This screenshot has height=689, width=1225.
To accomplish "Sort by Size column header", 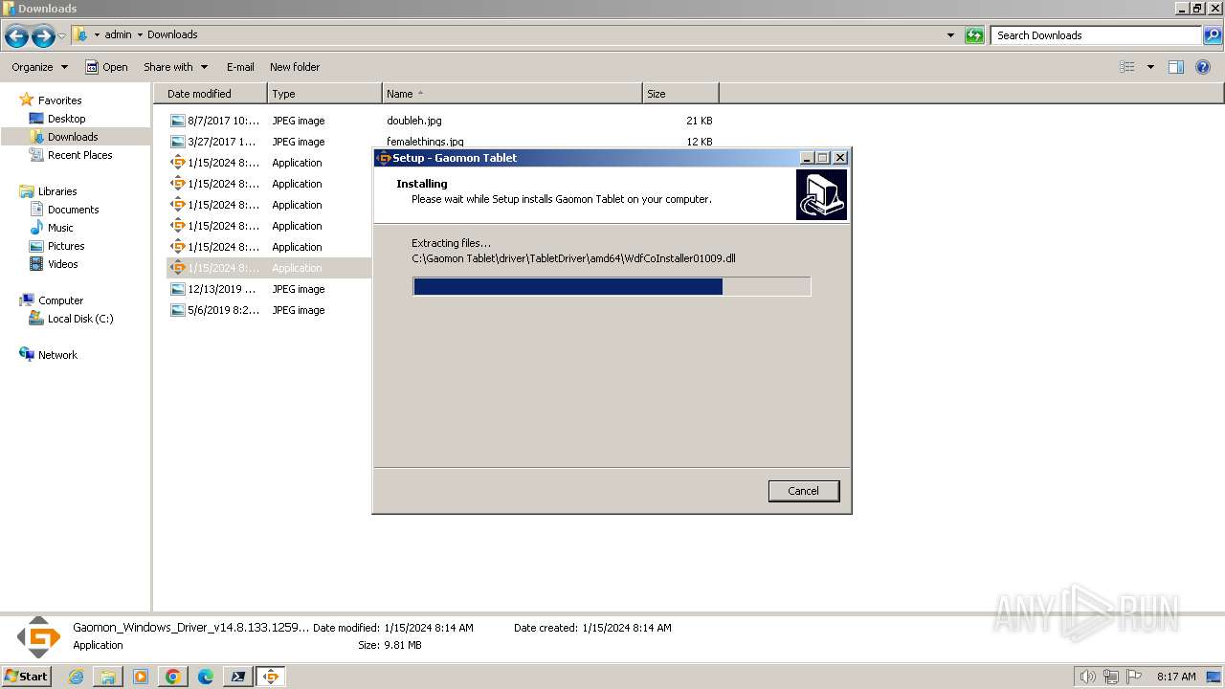I will [680, 94].
